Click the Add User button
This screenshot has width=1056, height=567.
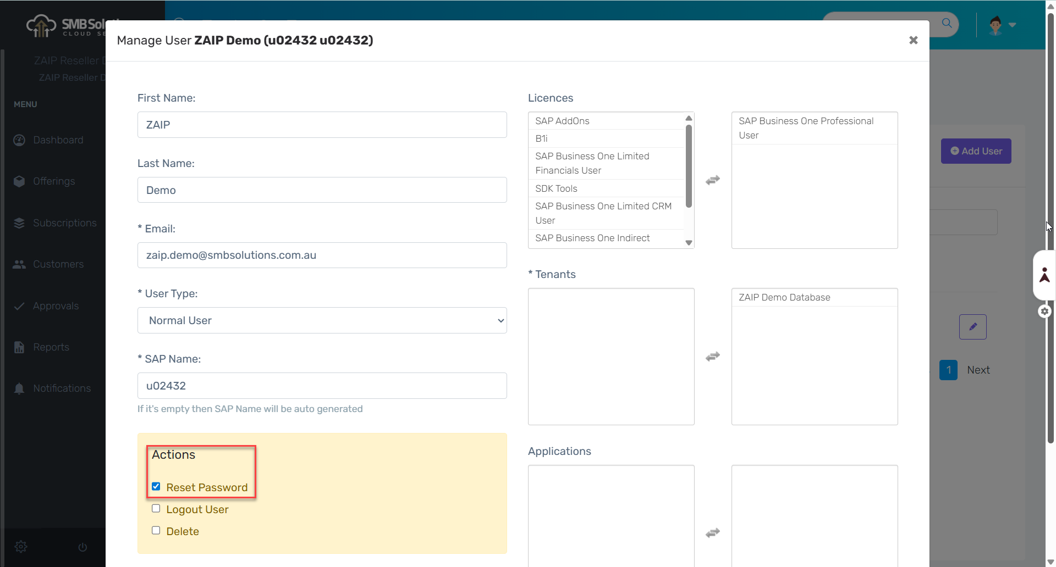point(976,151)
